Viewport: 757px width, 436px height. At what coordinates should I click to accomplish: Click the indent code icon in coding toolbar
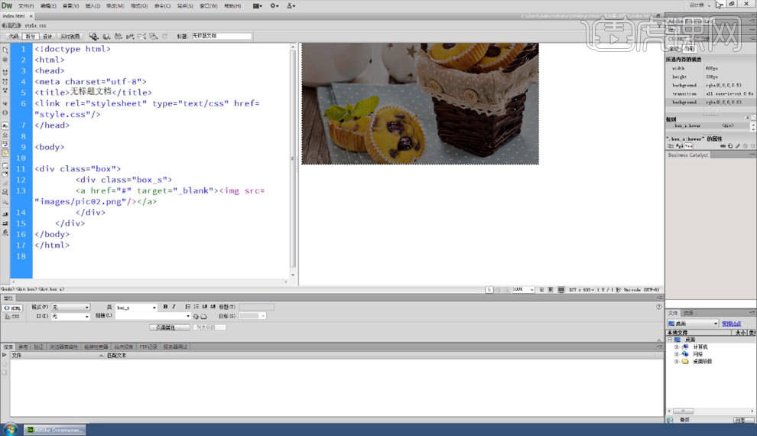coord(5,214)
